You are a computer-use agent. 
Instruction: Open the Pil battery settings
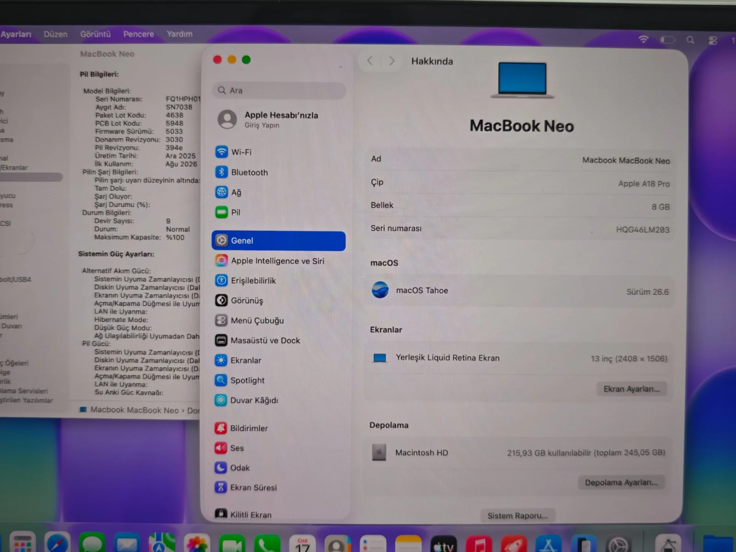pyautogui.click(x=279, y=212)
